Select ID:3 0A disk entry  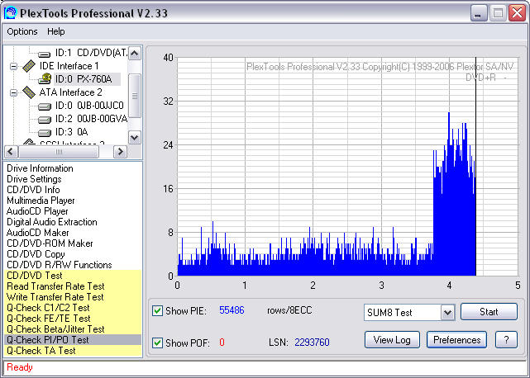point(71,132)
